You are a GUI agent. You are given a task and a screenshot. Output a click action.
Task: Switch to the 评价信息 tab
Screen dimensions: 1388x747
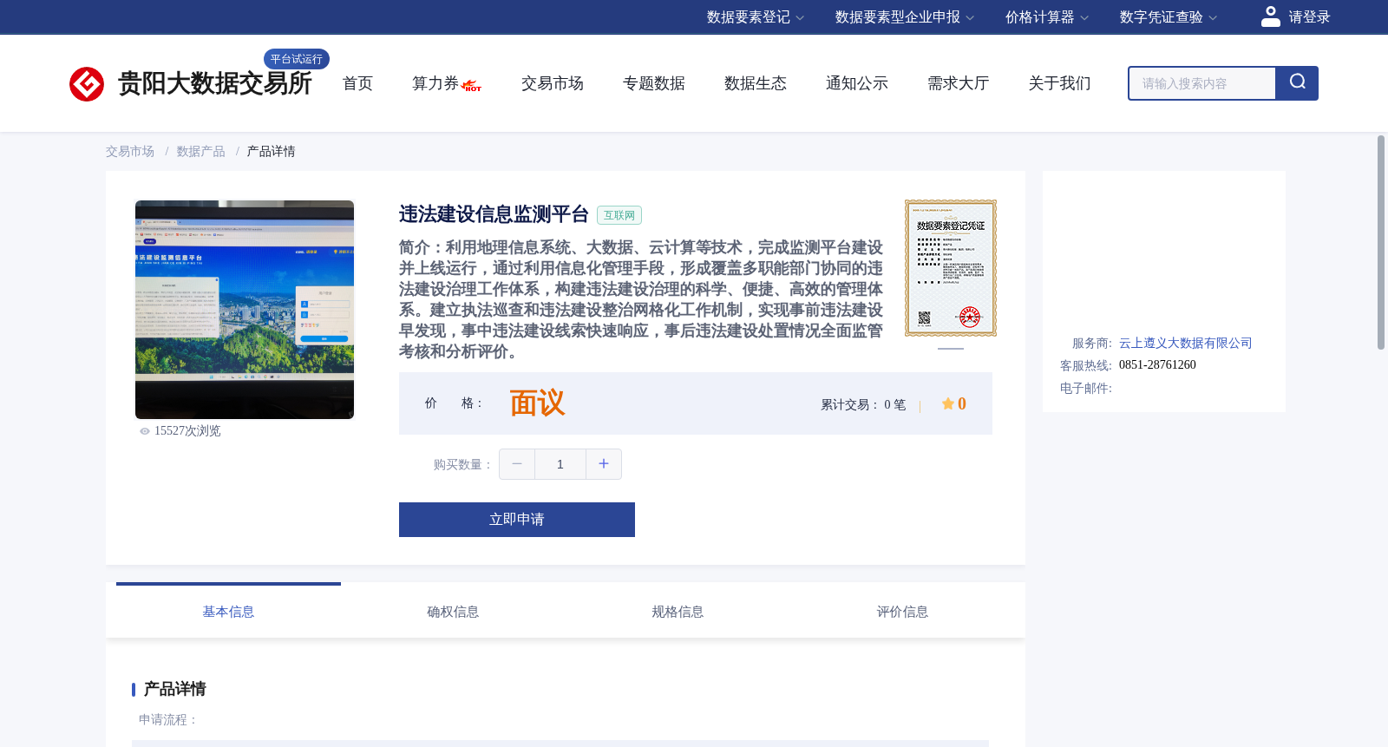pos(902,612)
